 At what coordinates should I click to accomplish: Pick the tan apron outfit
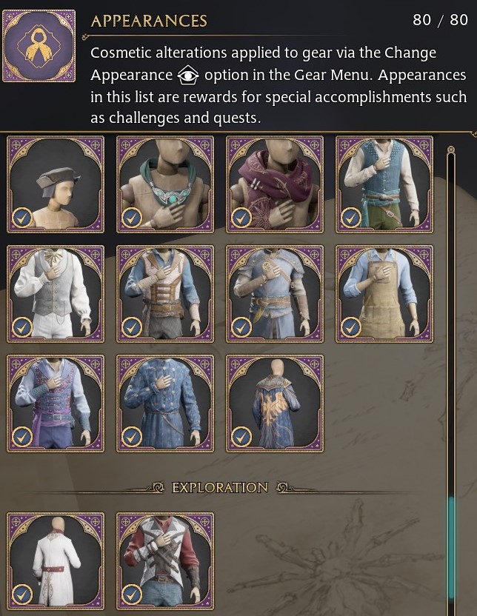point(384,294)
